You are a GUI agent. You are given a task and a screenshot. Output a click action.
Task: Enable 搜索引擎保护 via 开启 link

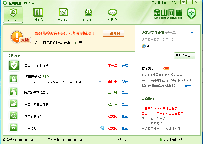coord(125,116)
